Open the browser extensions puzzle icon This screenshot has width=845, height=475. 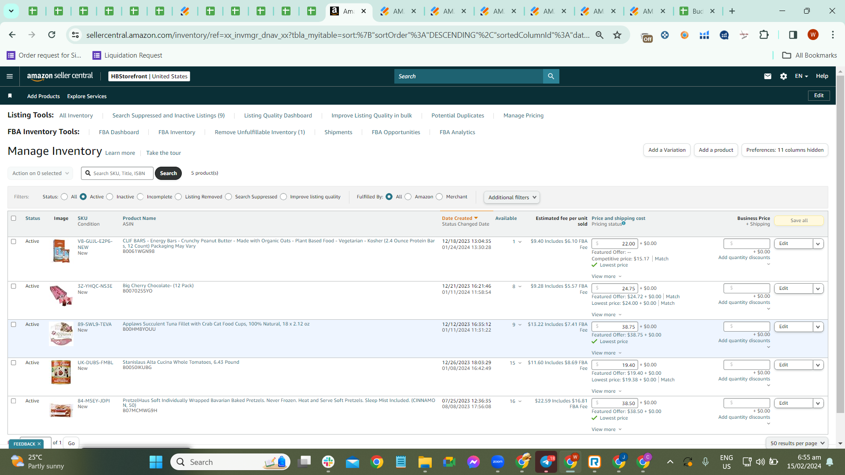coord(764,35)
